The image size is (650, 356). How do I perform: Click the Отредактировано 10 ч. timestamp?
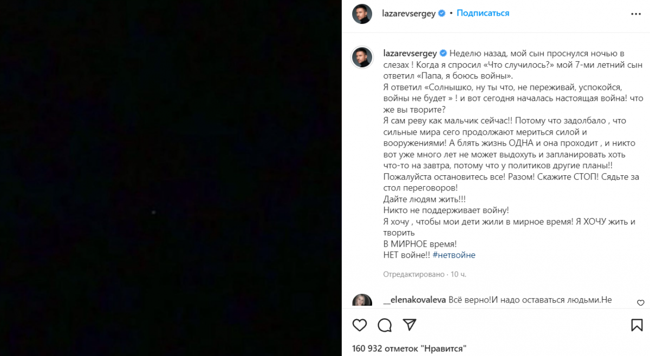pos(425,274)
